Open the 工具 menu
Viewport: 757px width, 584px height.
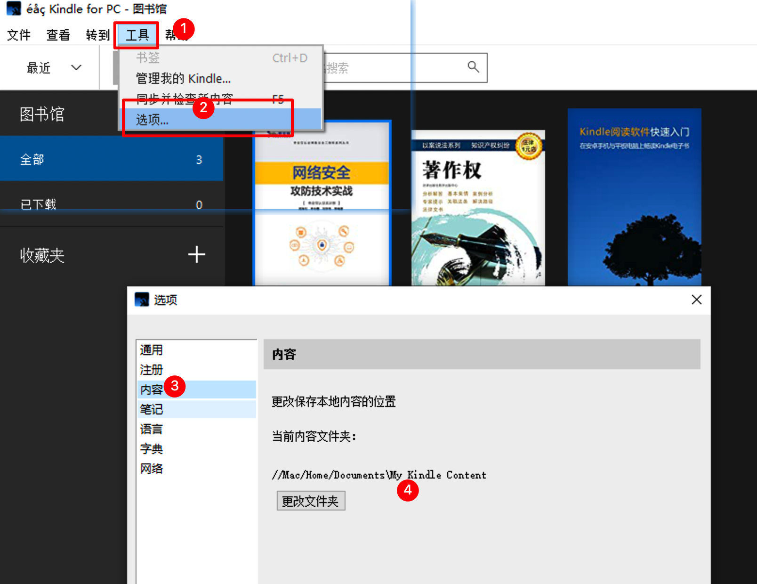click(137, 35)
